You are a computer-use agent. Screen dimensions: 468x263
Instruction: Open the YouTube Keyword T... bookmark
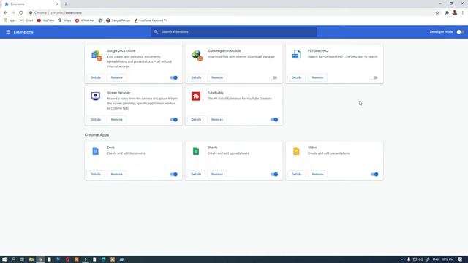(x=151, y=20)
